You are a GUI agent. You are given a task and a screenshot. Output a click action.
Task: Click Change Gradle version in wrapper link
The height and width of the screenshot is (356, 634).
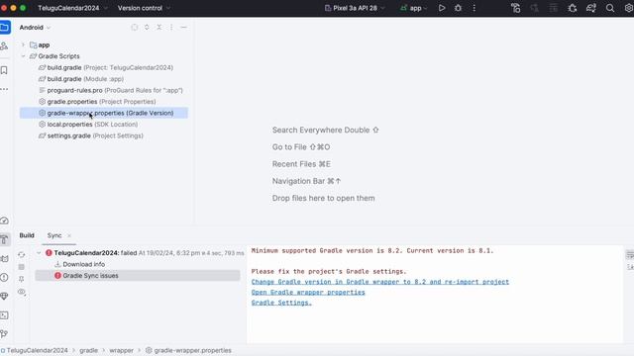point(380,282)
